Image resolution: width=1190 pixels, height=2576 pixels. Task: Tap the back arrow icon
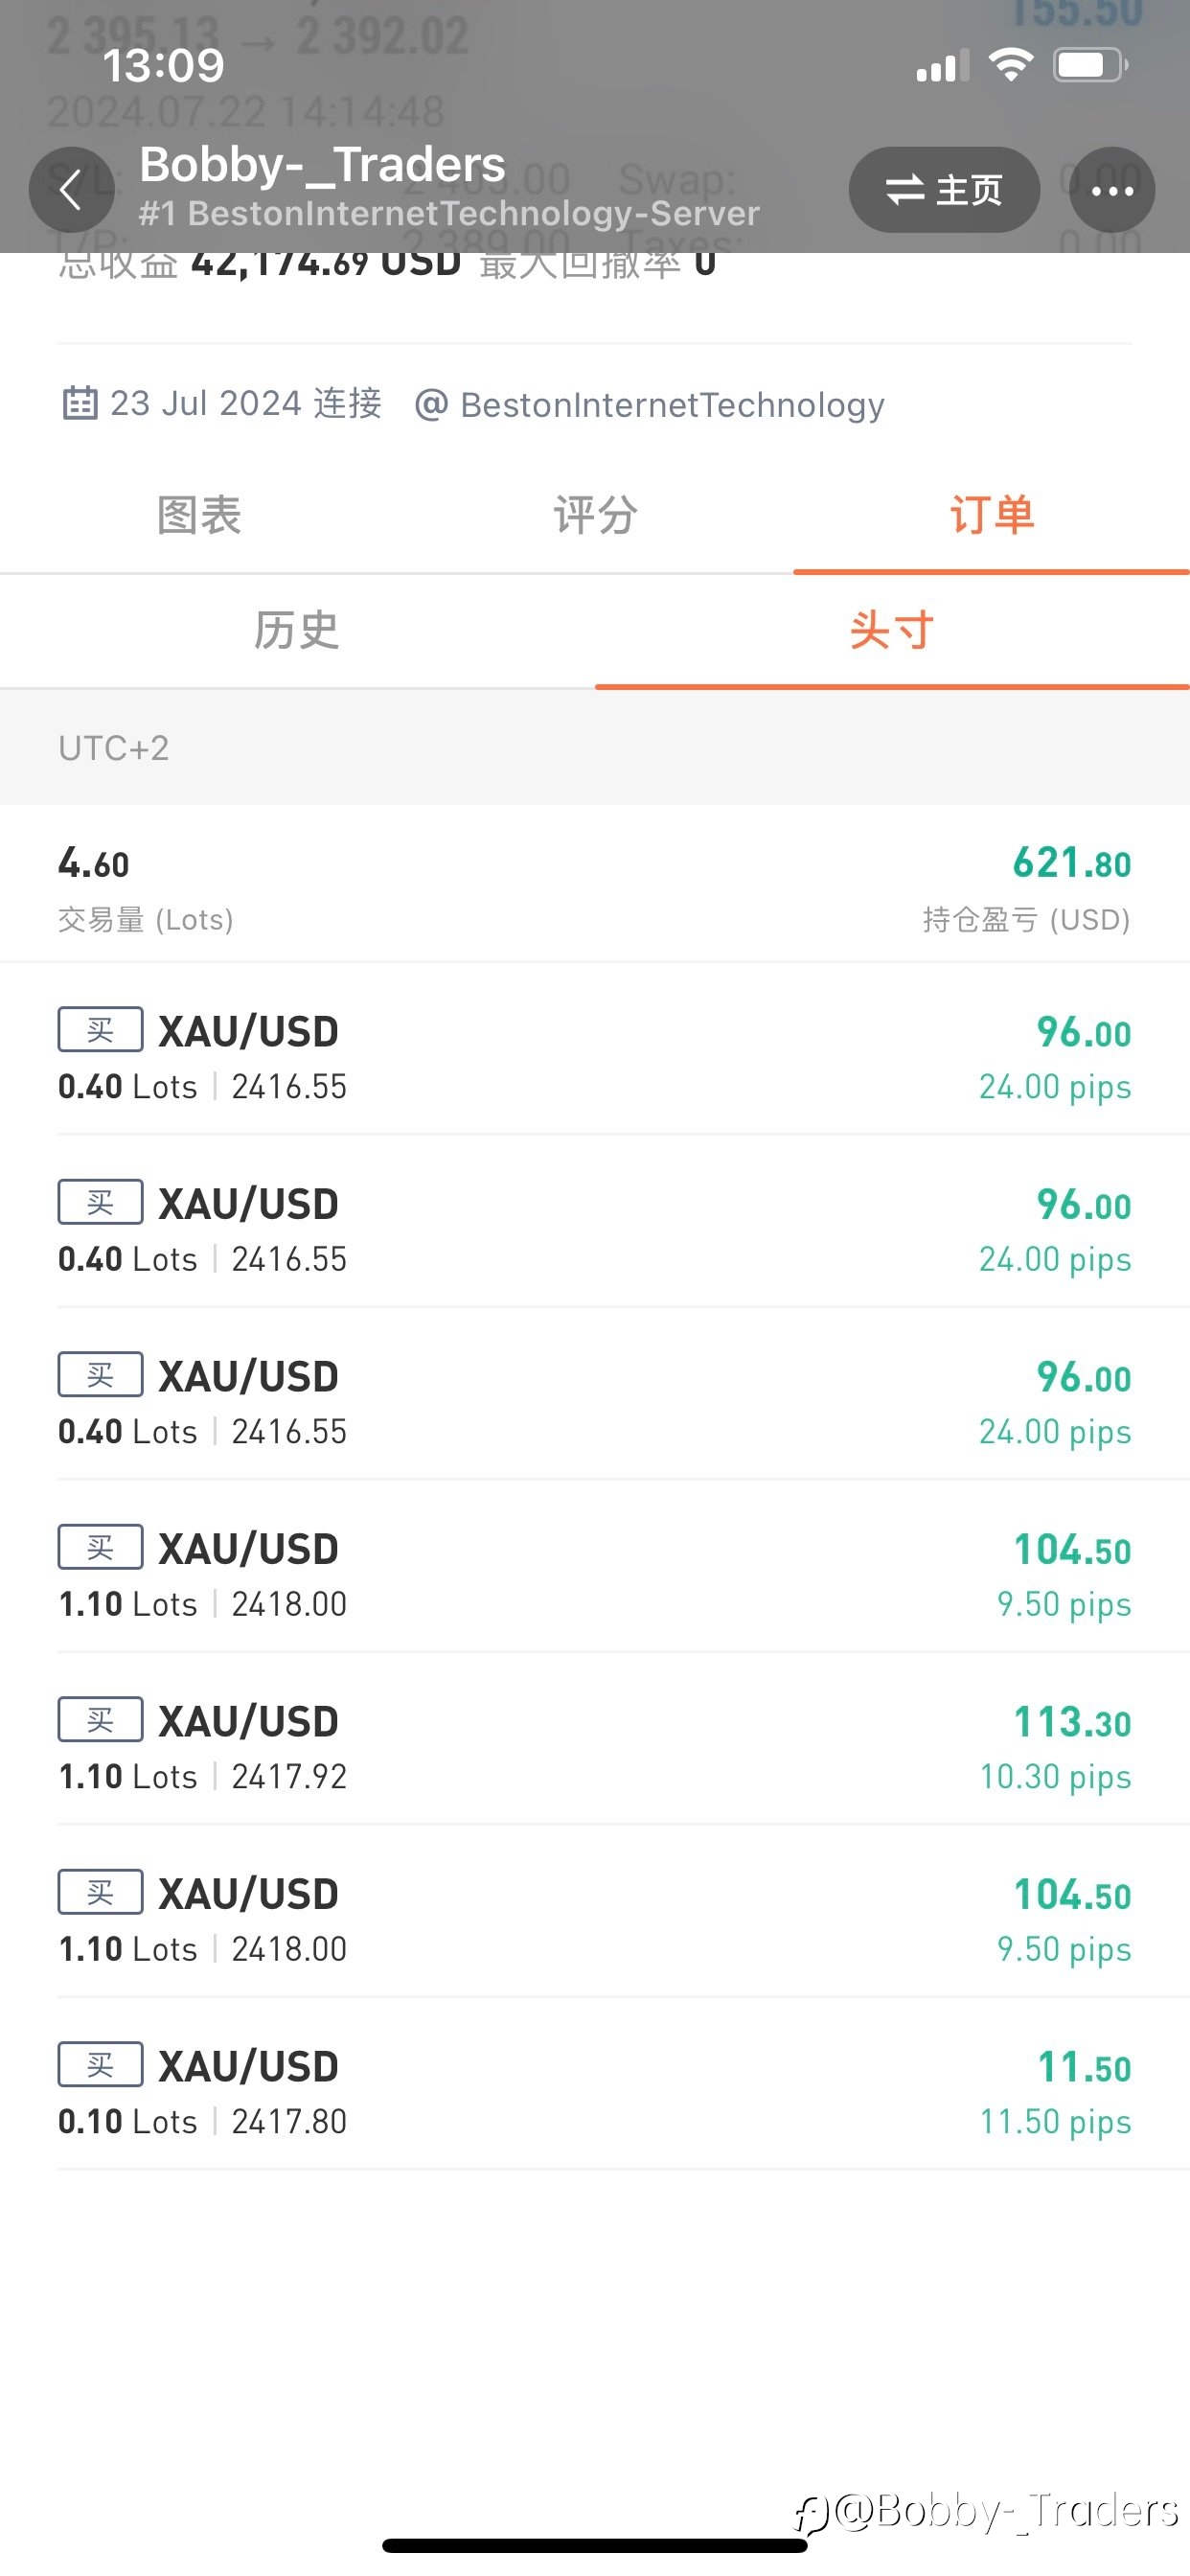point(71,189)
